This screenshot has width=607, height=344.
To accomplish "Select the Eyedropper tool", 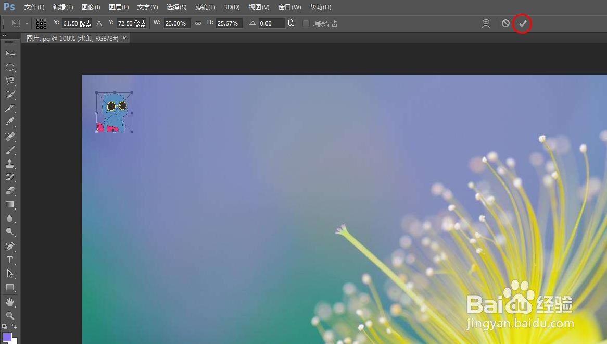I will pyautogui.click(x=10, y=121).
